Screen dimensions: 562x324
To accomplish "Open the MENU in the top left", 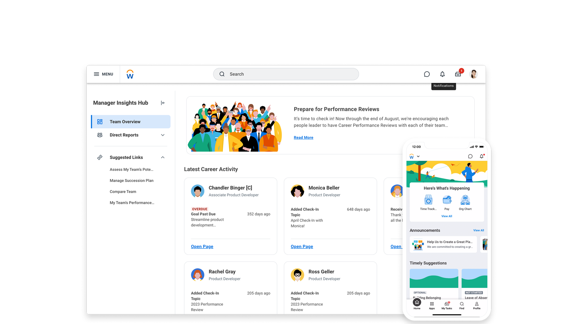I will [103, 74].
